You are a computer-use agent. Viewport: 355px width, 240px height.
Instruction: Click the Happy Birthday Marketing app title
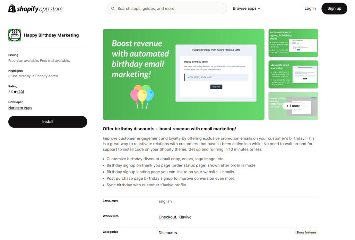(51, 35)
